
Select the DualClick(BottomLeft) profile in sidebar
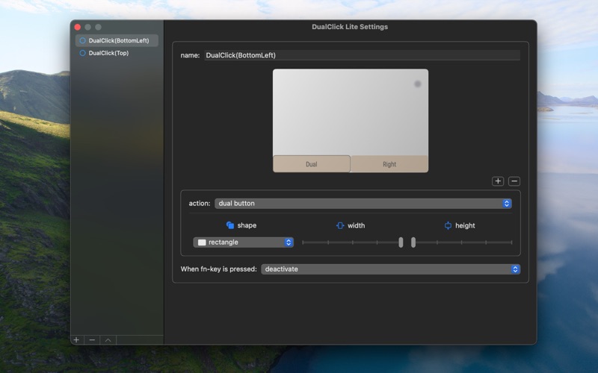(117, 40)
